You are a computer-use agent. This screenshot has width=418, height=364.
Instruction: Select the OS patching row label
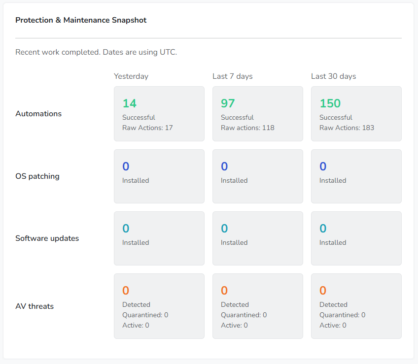coord(37,176)
